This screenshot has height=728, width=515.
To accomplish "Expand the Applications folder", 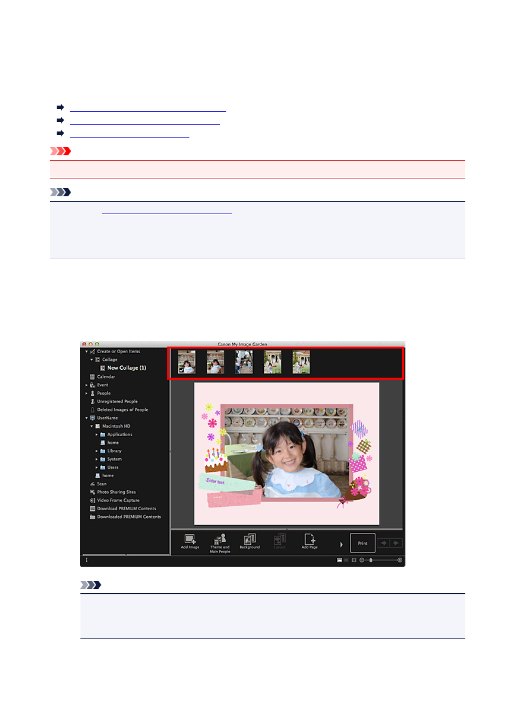I will [97, 435].
